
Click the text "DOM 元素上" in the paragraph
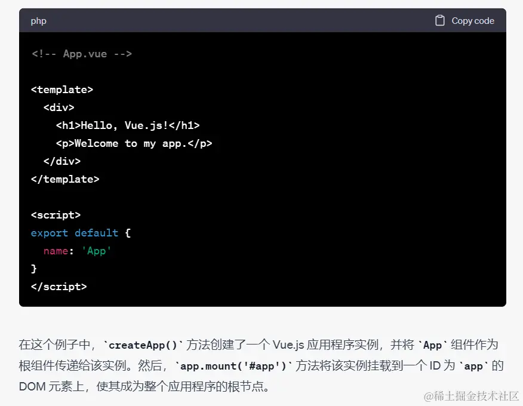point(52,386)
